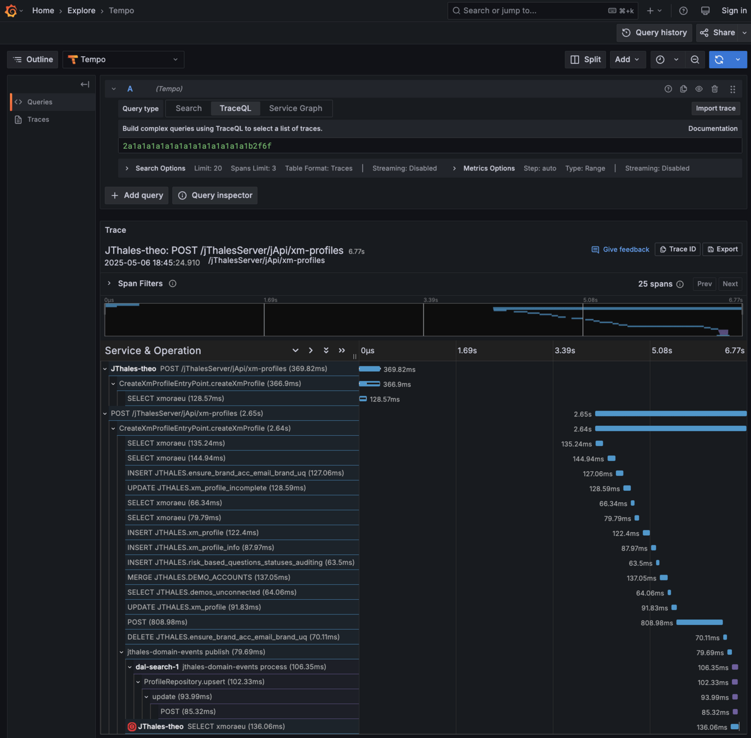The height and width of the screenshot is (738, 751).
Task: Select Queries in the outline sidebar
Action: 53,102
